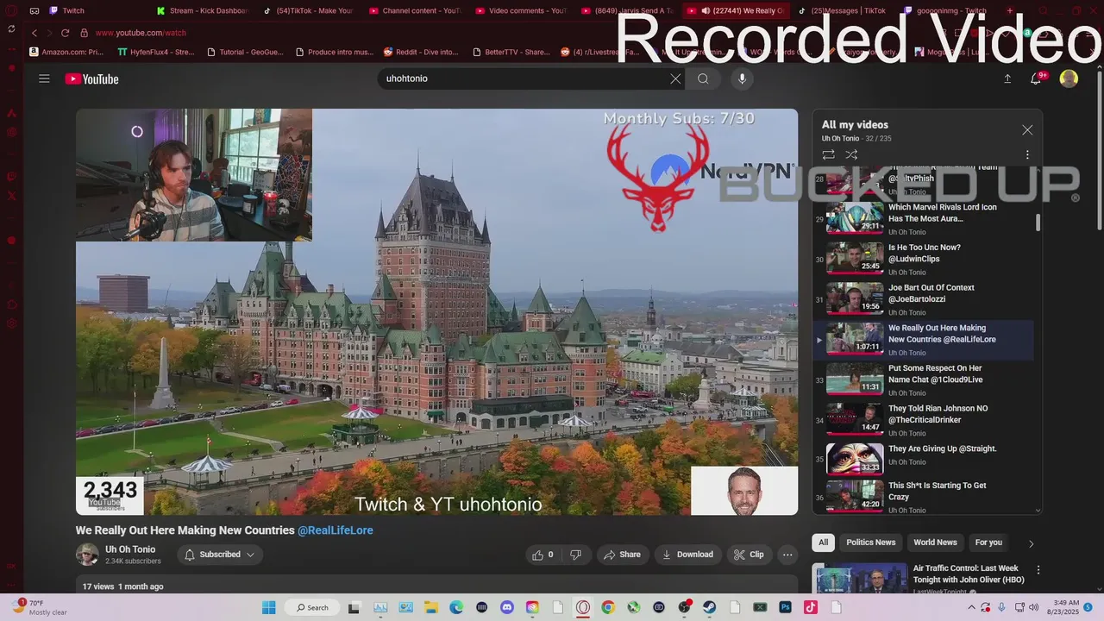Open Steam from taskbar
The height and width of the screenshot is (621, 1104).
point(709,607)
